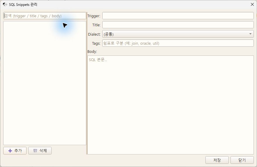Screen dimensions: 257x167
Task: Click the empty snippet list panel
Action: (x=45, y=83)
